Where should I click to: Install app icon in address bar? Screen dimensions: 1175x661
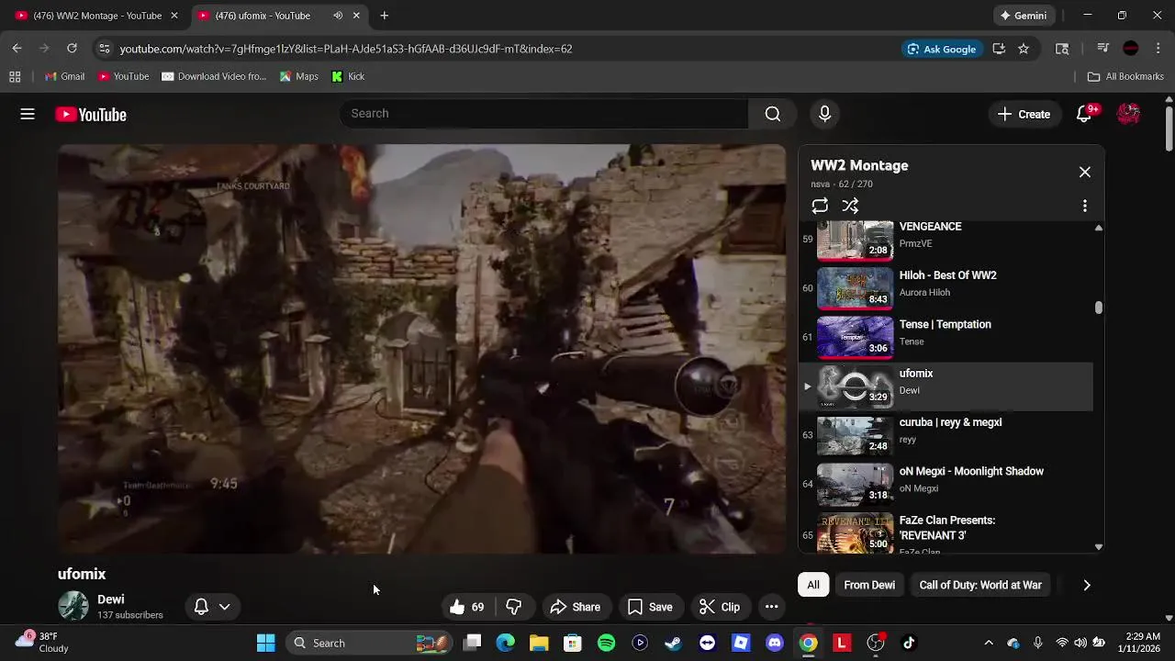(999, 49)
